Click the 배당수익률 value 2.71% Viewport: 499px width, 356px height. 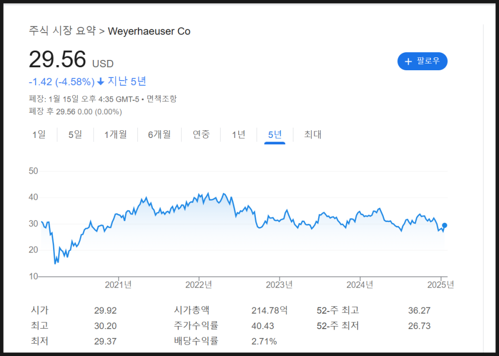pyautogui.click(x=264, y=342)
